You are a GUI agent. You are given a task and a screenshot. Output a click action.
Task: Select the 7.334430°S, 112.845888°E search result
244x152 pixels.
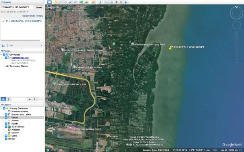(25, 21)
